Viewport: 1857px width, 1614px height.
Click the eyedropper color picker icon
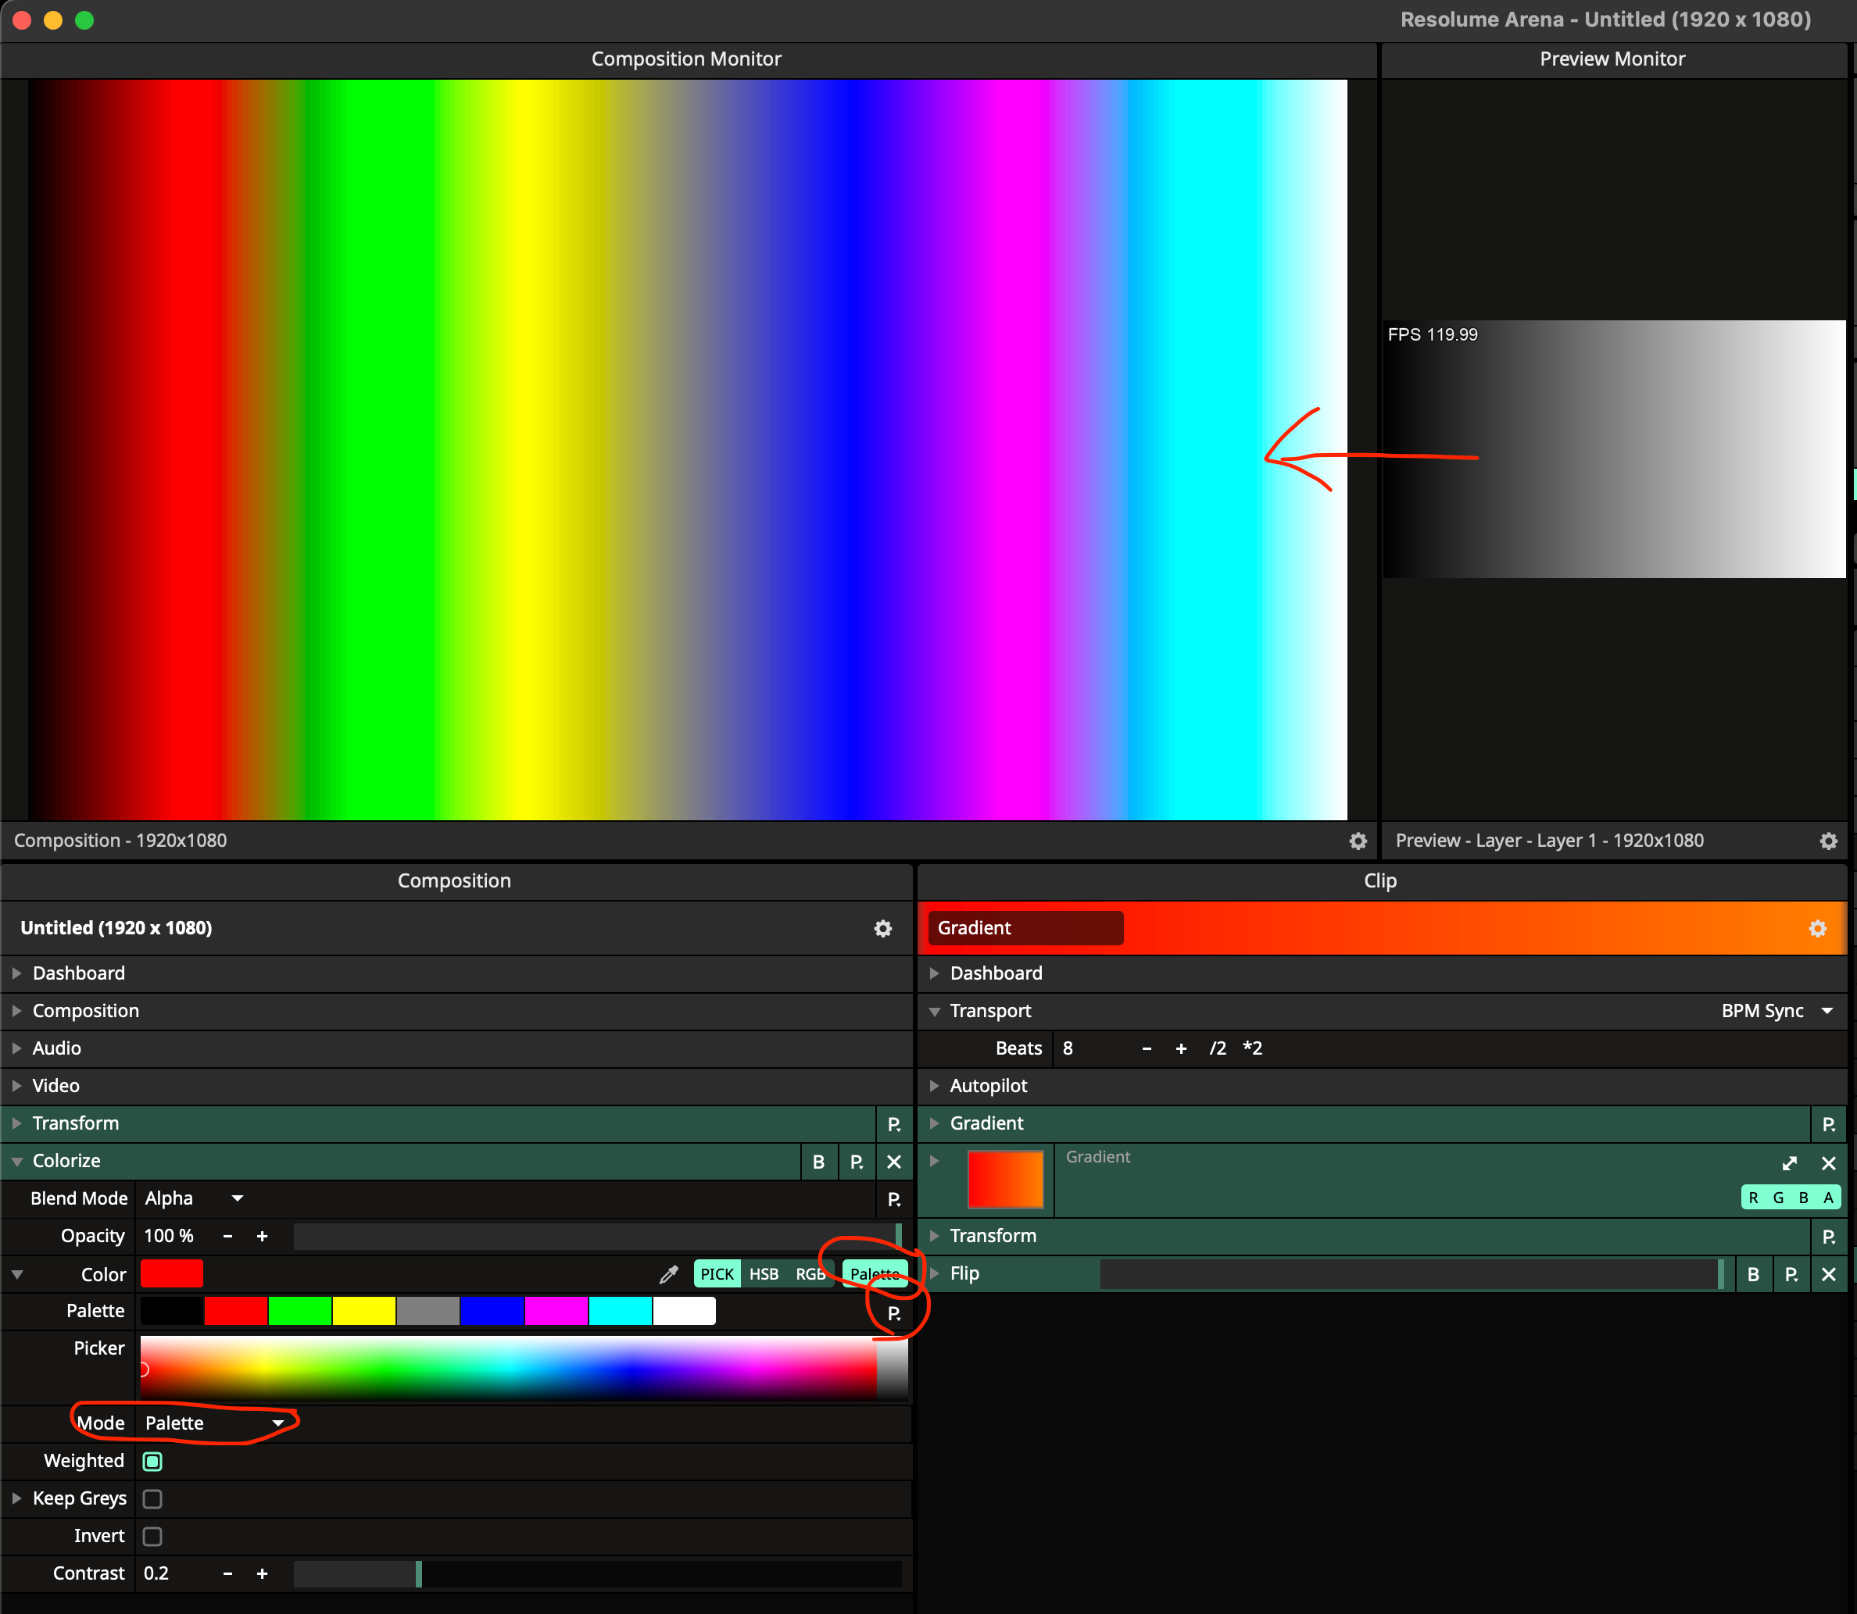coord(668,1273)
